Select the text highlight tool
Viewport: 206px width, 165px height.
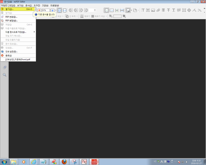click(163, 10)
